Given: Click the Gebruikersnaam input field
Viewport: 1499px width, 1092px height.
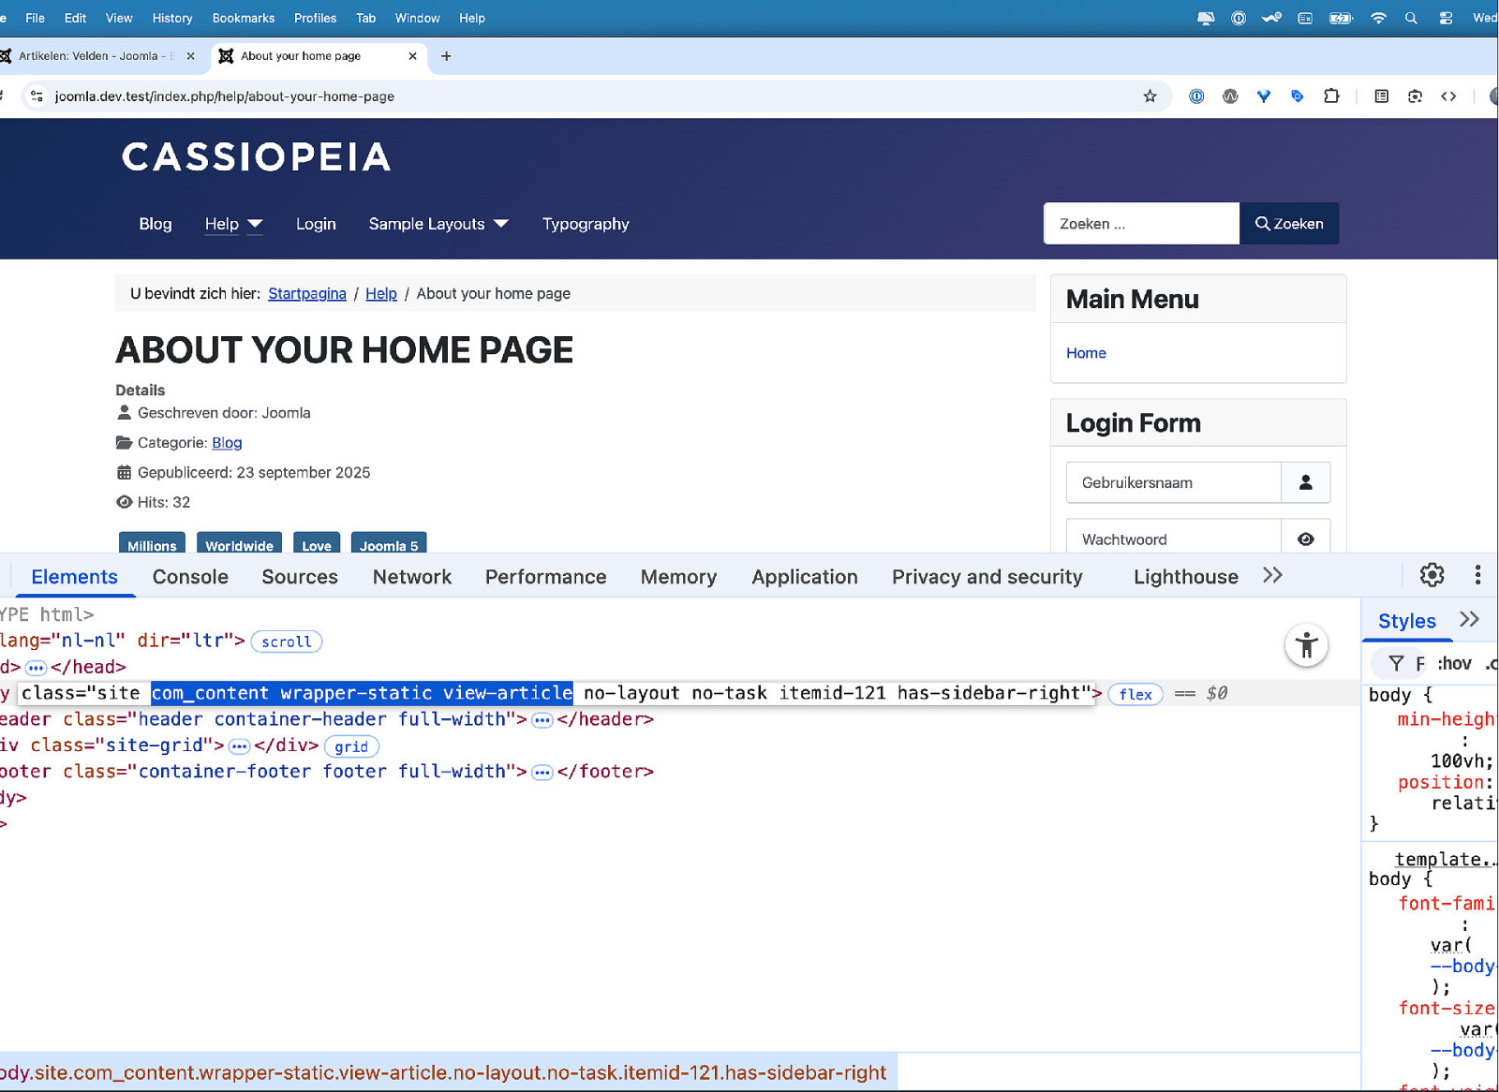Looking at the screenshot, I should point(1173,483).
